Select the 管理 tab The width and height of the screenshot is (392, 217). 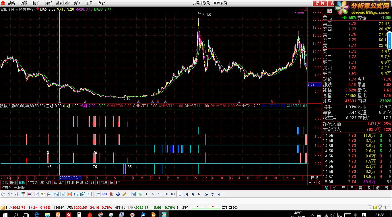click(22, 183)
